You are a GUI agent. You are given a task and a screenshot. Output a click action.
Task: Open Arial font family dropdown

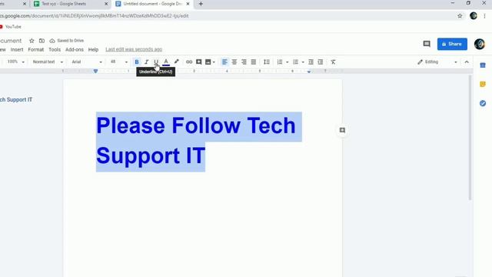(87, 62)
